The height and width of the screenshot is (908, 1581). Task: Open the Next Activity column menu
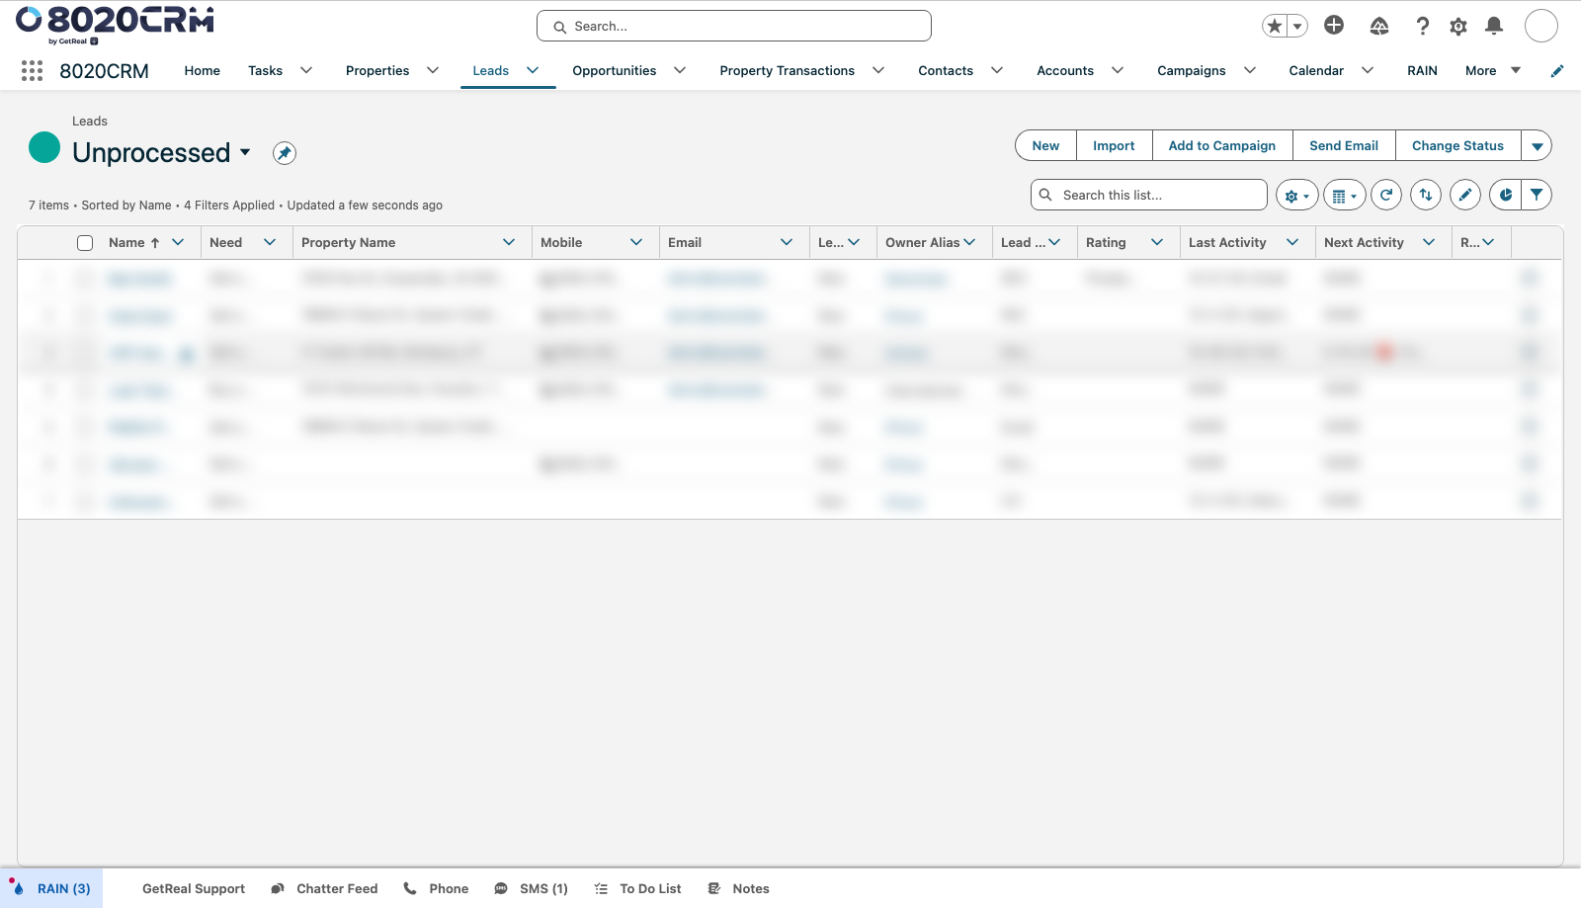tap(1429, 242)
